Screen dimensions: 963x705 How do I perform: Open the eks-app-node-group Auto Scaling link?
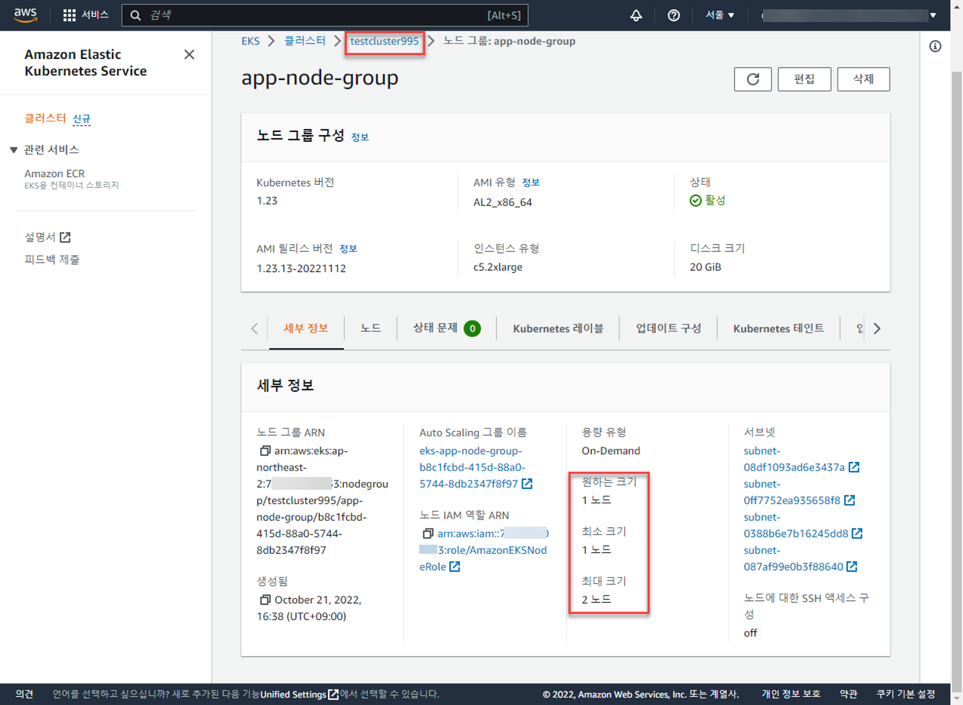click(x=472, y=467)
